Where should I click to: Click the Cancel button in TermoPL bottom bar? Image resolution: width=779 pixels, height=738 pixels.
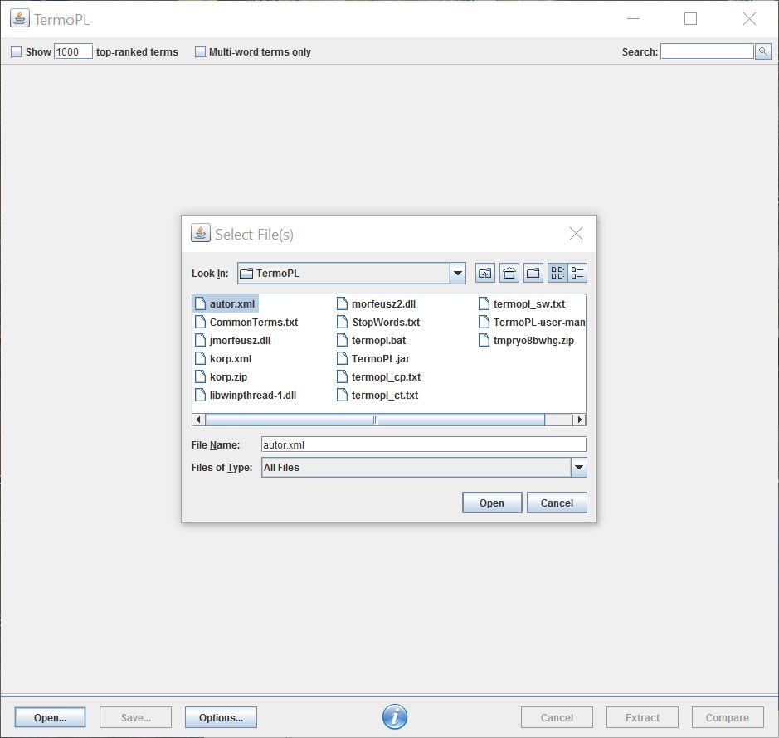click(x=557, y=717)
